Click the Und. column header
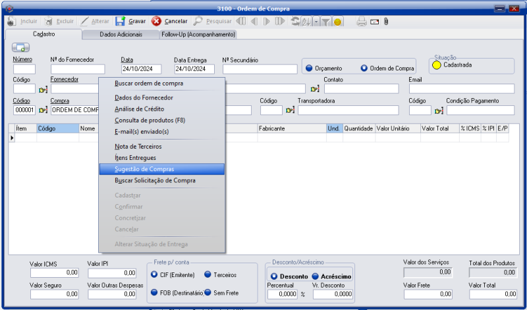527x310 pixels. [x=334, y=128]
